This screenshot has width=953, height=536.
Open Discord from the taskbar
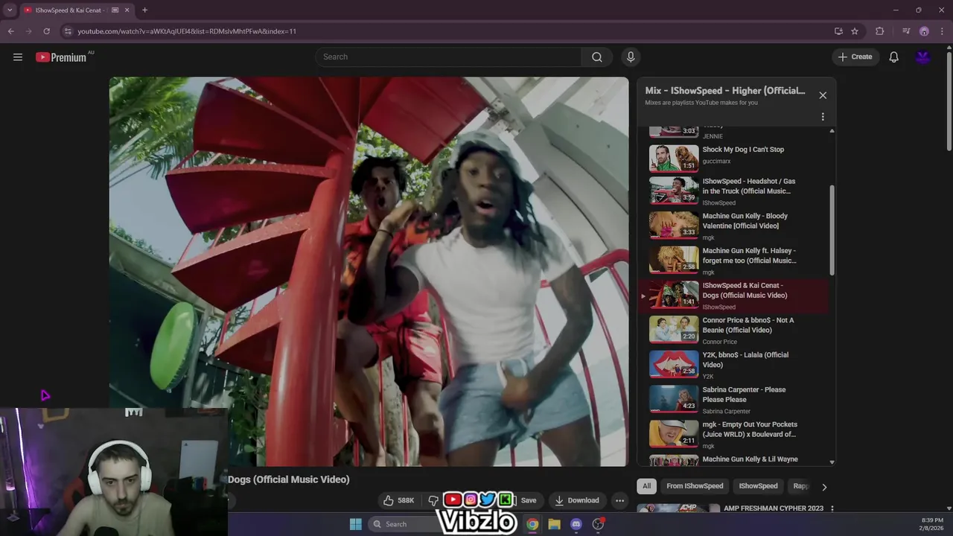pyautogui.click(x=576, y=524)
